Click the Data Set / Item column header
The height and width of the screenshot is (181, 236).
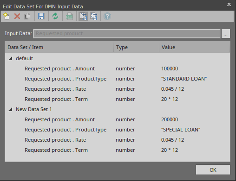coord(59,47)
